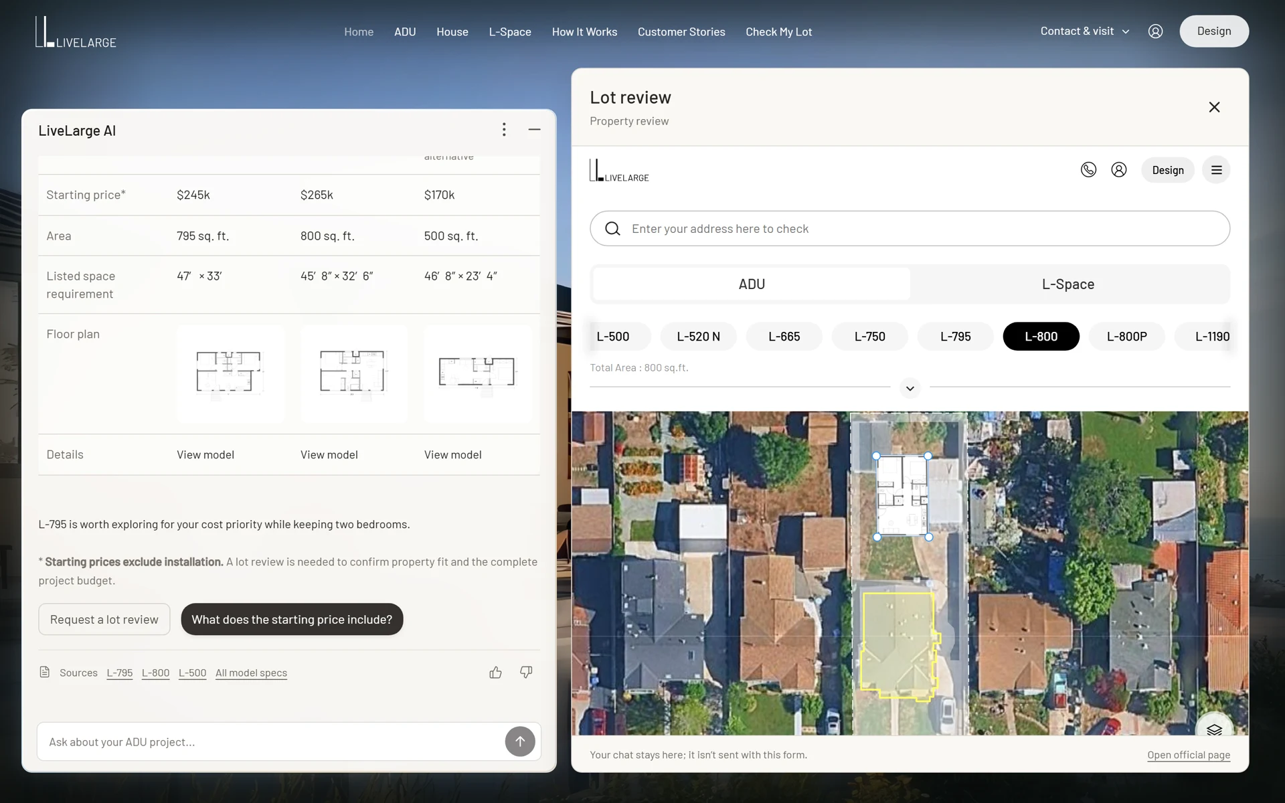Open Customer Stories in navigation
This screenshot has width=1285, height=803.
point(681,31)
